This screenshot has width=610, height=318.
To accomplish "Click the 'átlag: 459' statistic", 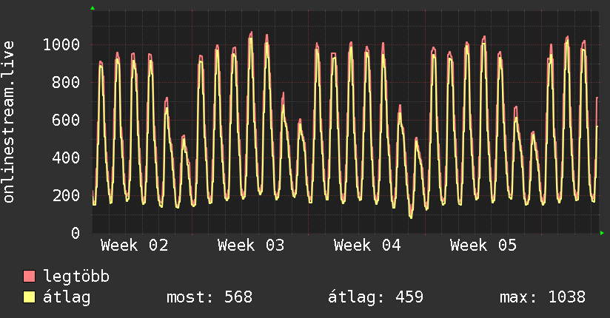I will (x=375, y=297).
